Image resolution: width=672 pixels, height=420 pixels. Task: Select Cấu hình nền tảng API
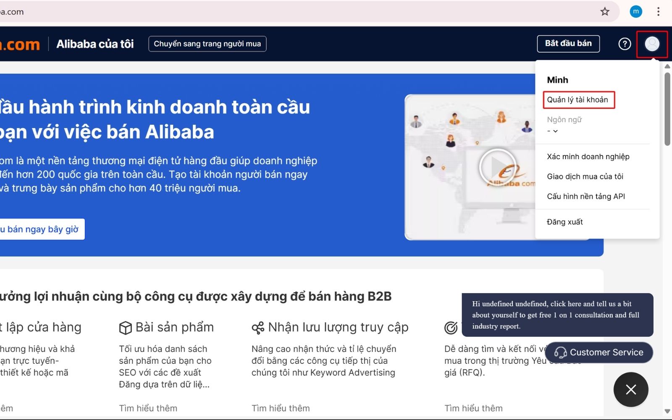tap(586, 196)
